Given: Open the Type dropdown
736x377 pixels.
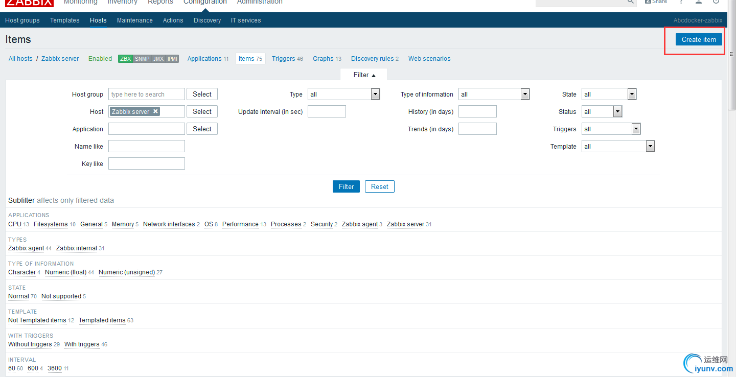Looking at the screenshot, I should (344, 94).
